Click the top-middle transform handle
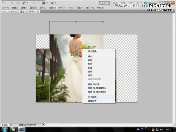 tap(76, 22)
